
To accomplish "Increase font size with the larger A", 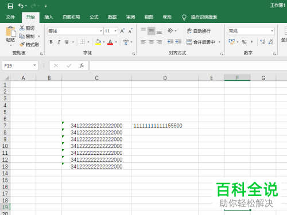I will (122, 31).
